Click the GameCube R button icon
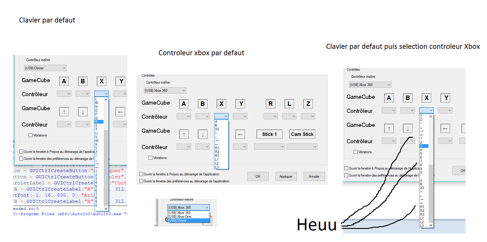Image resolution: width=487 pixels, height=242 pixels. (x=270, y=104)
